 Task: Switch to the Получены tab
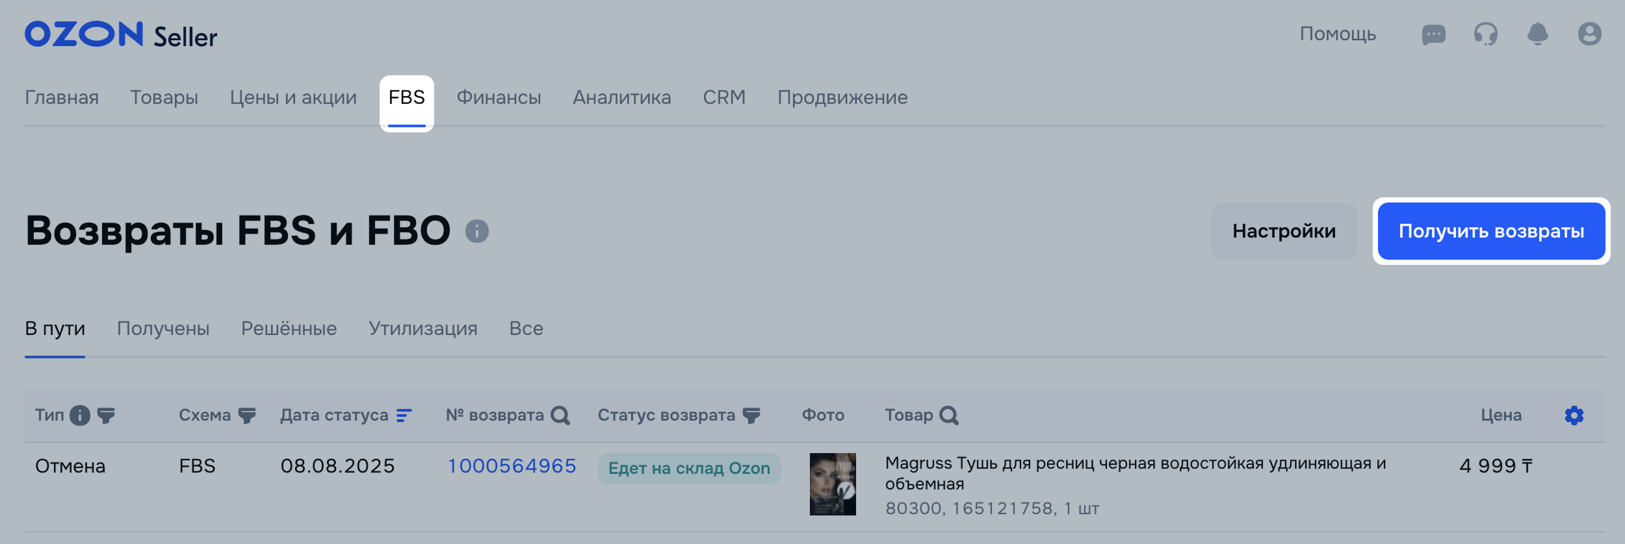[x=163, y=328]
